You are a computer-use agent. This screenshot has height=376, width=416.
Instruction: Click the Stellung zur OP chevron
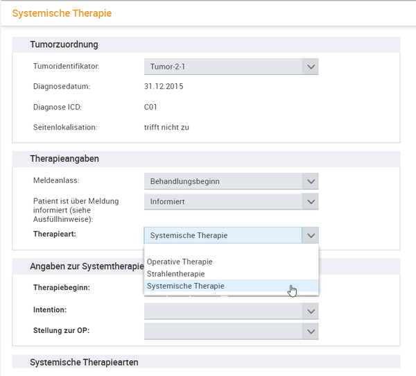(311, 331)
